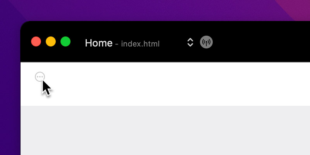Click the dark line under the title bar

pos(165,62)
